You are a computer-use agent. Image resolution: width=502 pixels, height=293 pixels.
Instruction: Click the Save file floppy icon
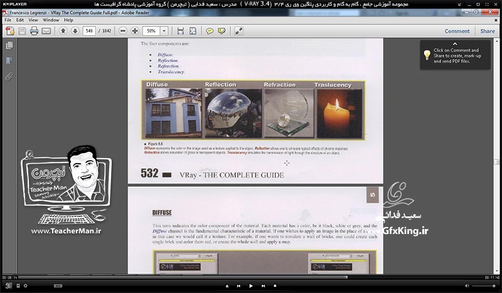[x=22, y=31]
